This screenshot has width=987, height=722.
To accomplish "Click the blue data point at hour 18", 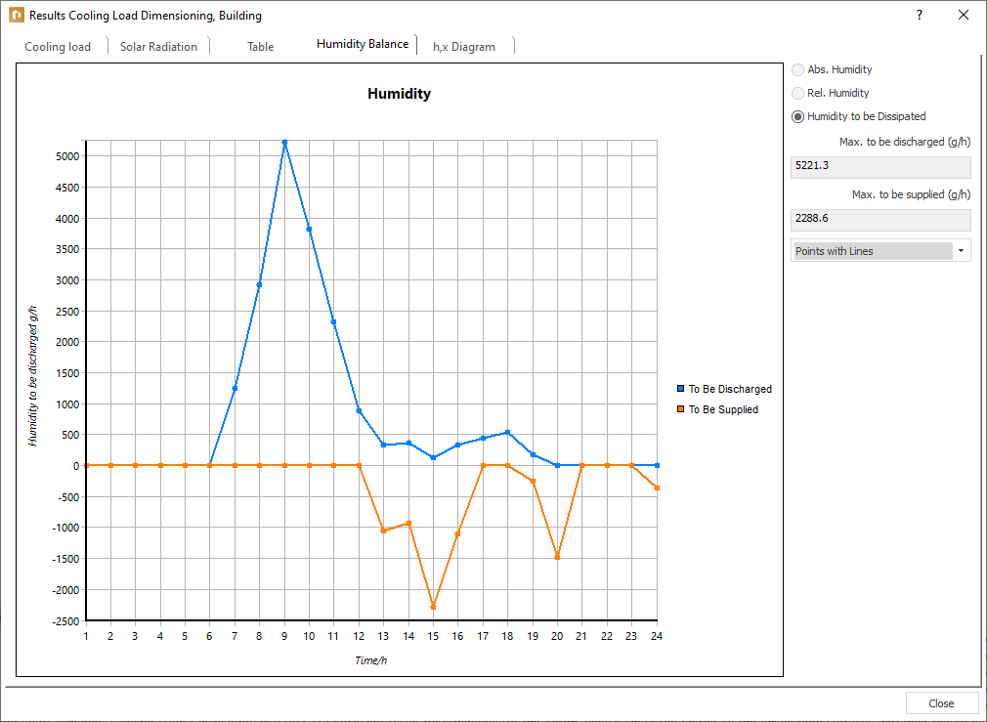I will click(x=507, y=433).
